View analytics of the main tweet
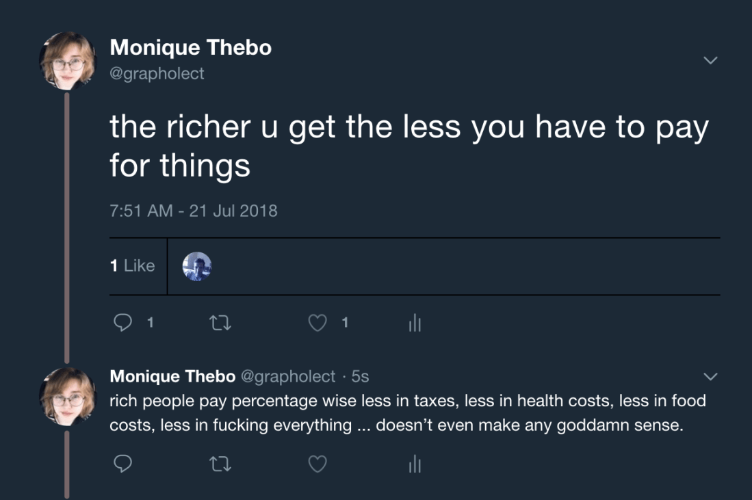The image size is (752, 500). click(415, 324)
